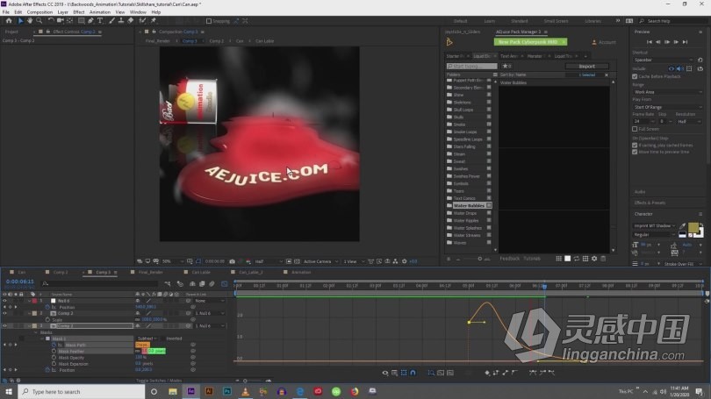Select the Clone Stamp tool

click(x=121, y=21)
